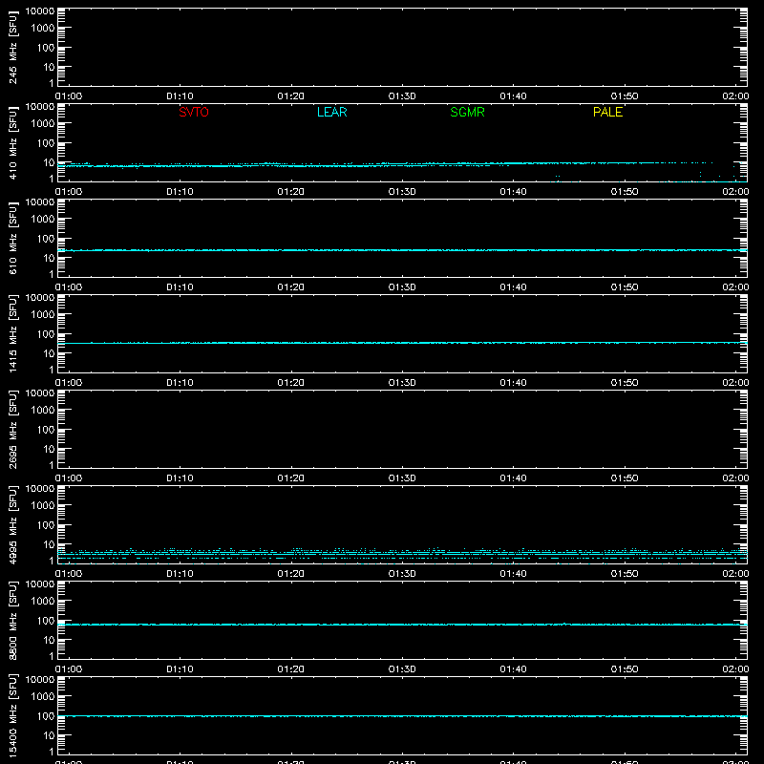Select the 1415 MHz [SFU] axis title
764x764 pixels.
point(12,334)
